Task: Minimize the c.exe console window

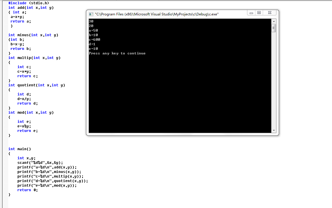Action: [251, 13]
